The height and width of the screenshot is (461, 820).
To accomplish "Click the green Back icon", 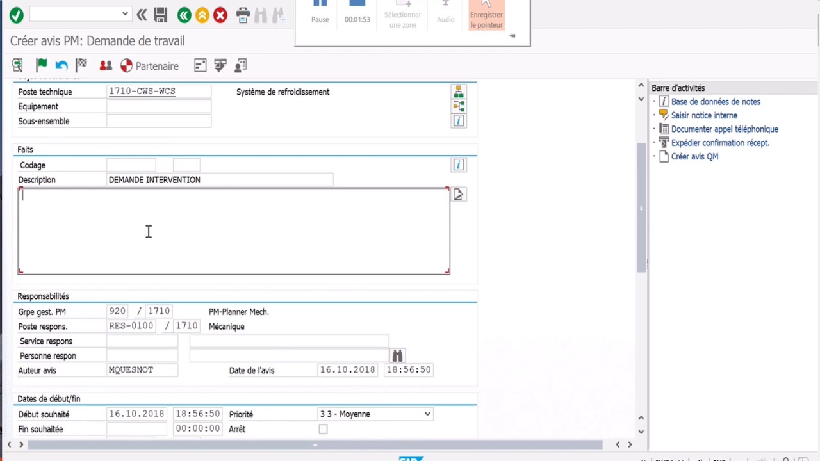I will 184,15.
